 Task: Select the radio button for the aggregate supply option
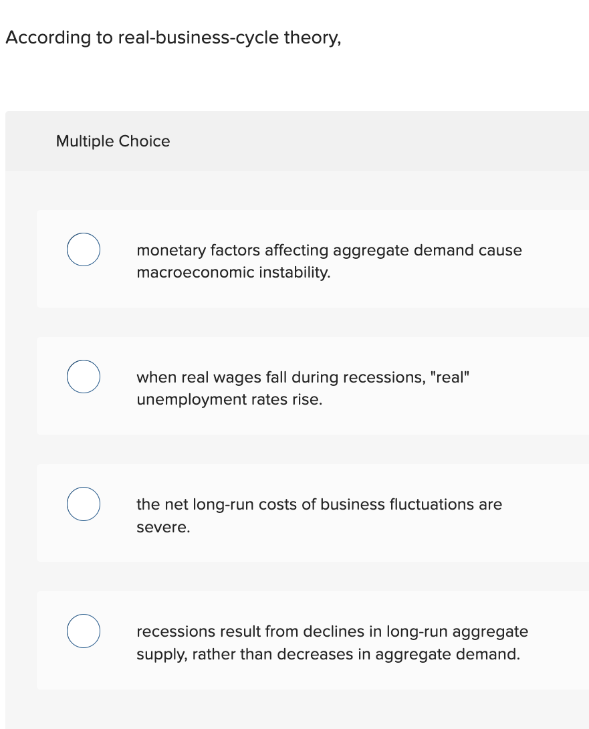[x=83, y=631]
